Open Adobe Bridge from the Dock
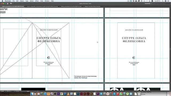The image size is (171, 96). 91,94
